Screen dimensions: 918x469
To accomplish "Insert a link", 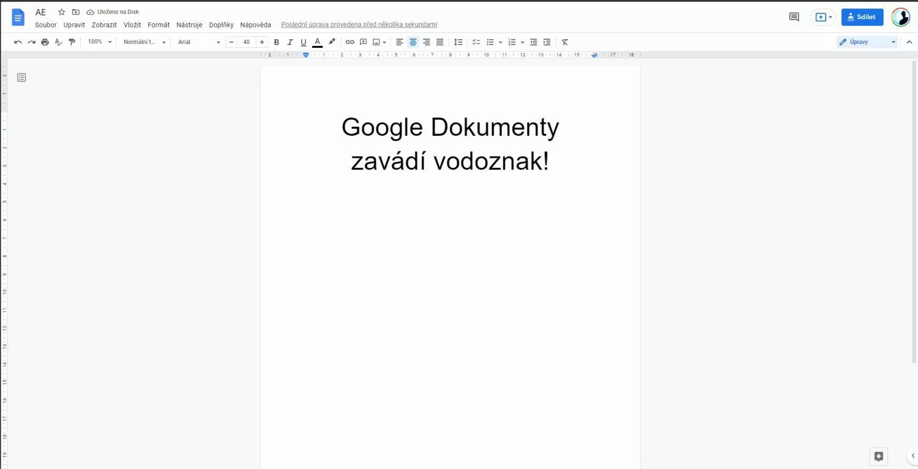I will click(x=350, y=42).
